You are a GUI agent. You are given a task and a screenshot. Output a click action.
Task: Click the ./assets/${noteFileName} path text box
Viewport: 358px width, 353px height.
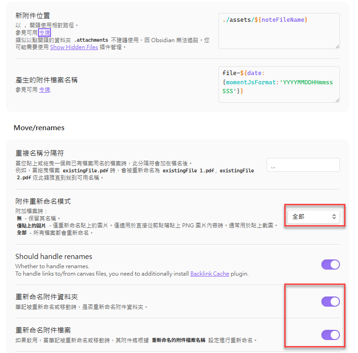(279, 31)
